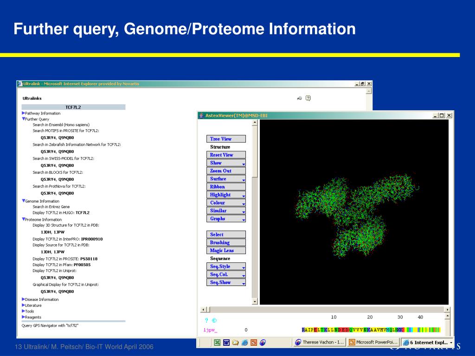
Task: Open the help icon in the Ultralink window
Action: click(x=308, y=98)
